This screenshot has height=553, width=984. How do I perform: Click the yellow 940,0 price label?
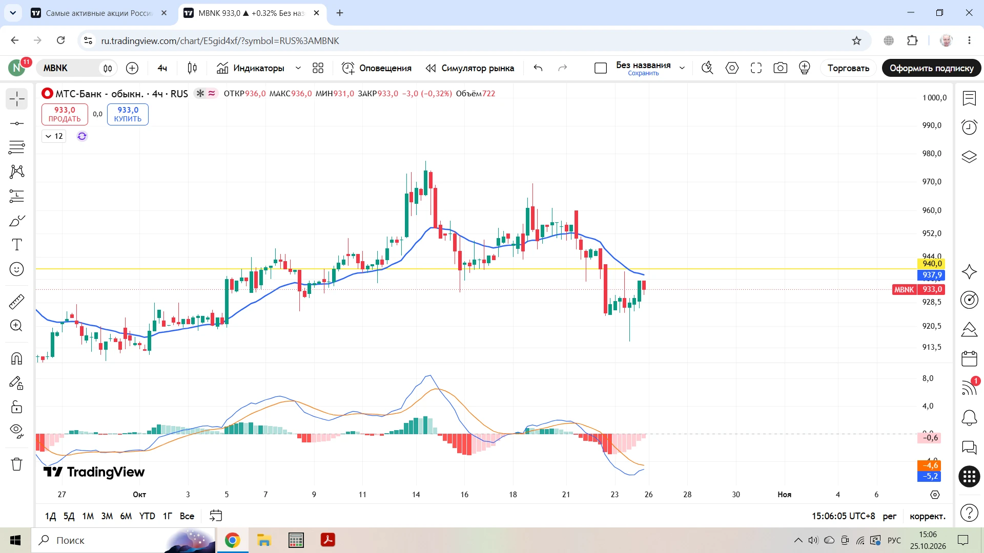click(x=932, y=264)
